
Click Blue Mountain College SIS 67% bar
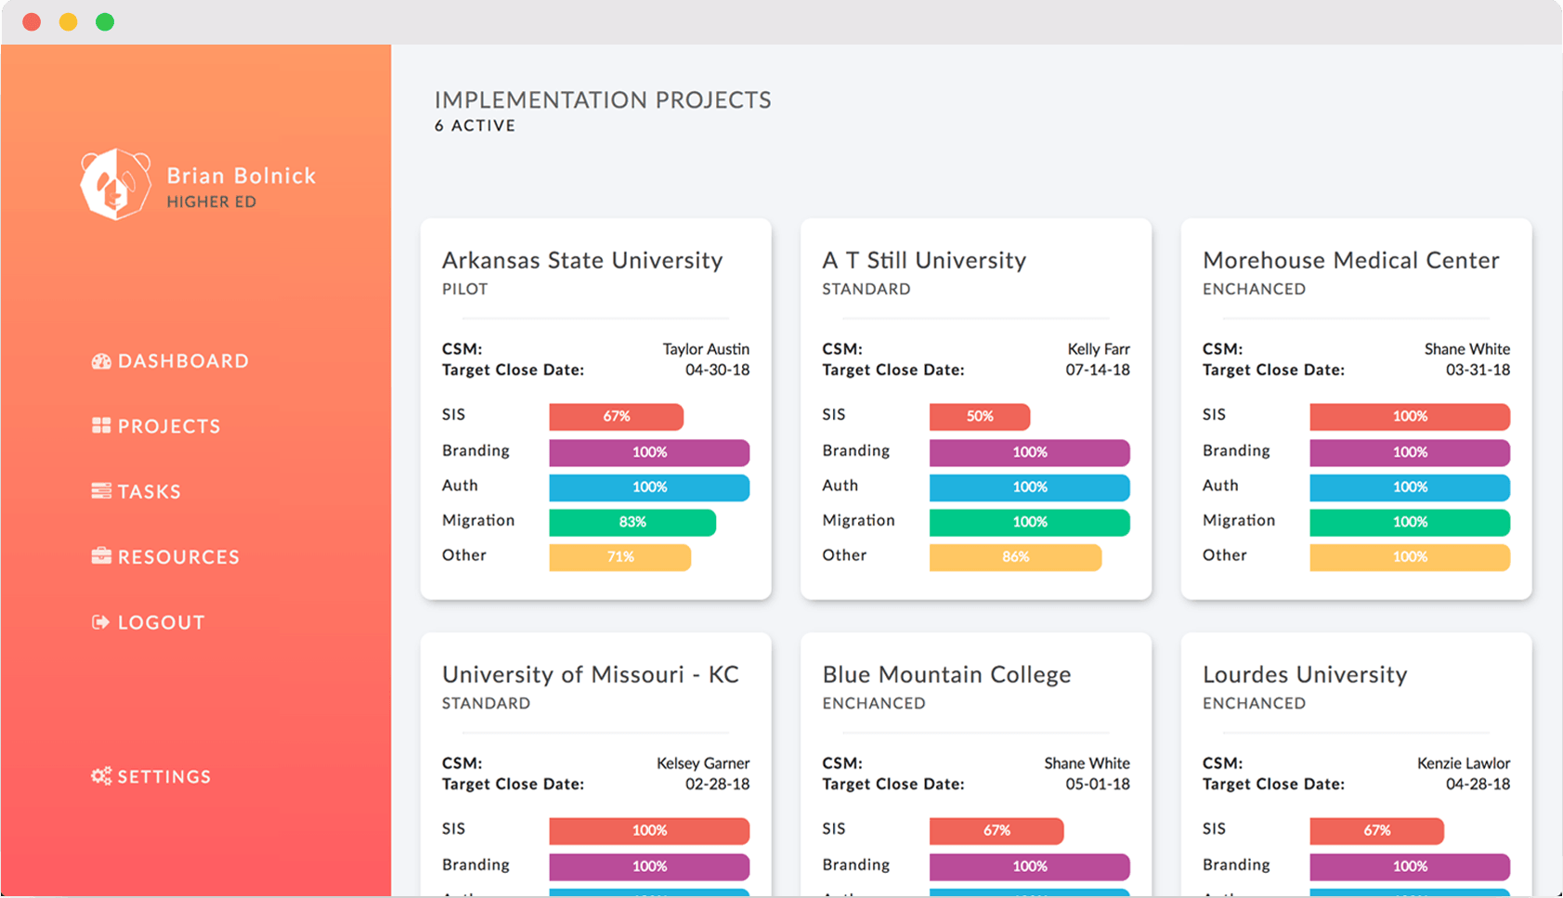click(x=996, y=830)
